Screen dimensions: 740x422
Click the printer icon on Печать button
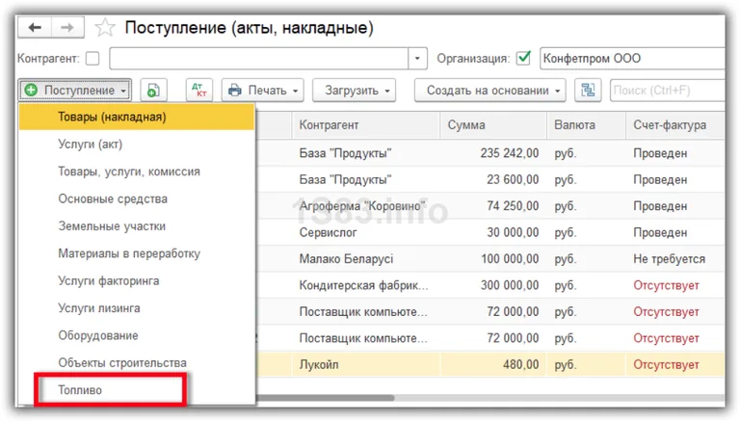pos(234,91)
